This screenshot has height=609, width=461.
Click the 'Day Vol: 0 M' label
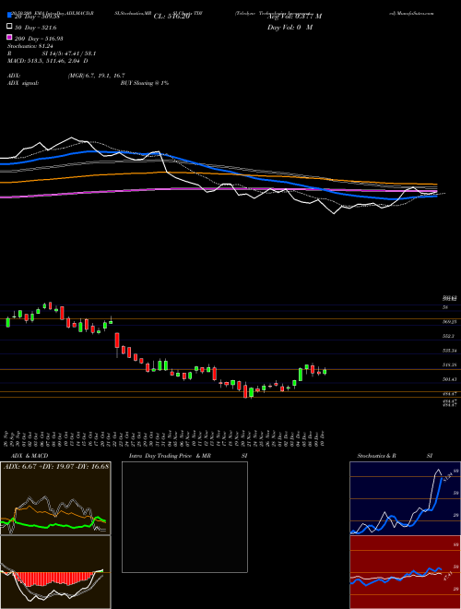pyautogui.click(x=290, y=28)
